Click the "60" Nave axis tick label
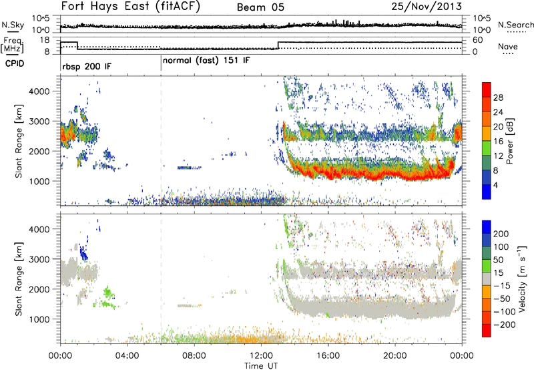The image size is (534, 370). (x=478, y=40)
